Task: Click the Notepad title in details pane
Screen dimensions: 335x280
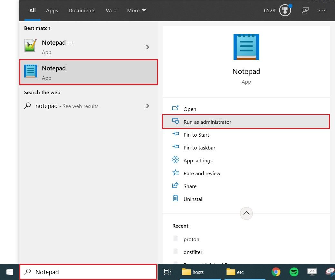Action: coord(246,71)
